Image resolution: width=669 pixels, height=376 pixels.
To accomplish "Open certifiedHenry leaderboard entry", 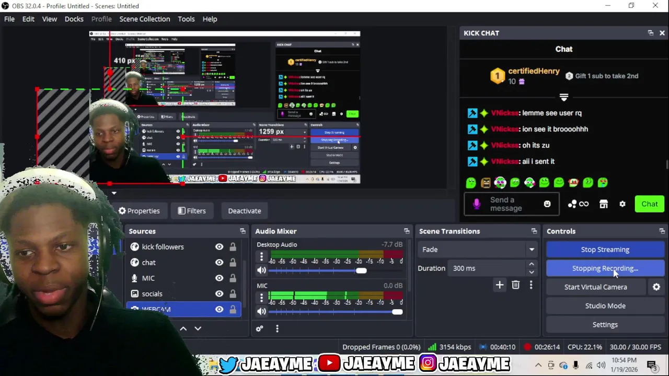I will click(x=525, y=76).
